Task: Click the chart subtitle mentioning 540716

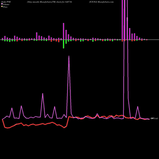Action: click(x=50, y=2)
